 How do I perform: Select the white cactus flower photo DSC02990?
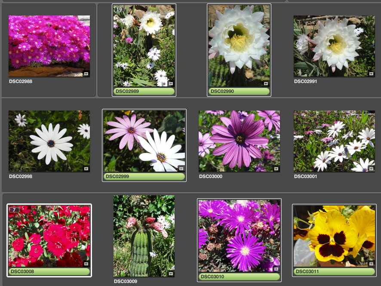click(x=239, y=45)
